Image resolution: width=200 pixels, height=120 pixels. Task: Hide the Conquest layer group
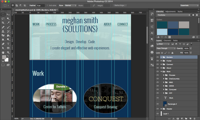tap(157, 89)
